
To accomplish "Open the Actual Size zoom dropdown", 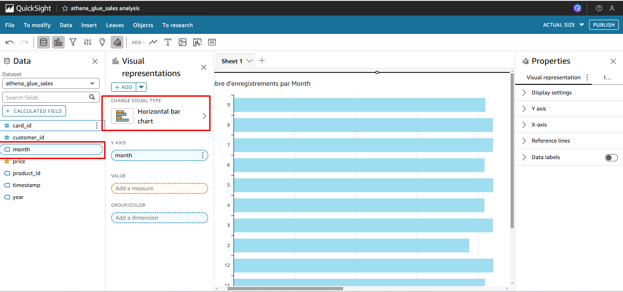I will pyautogui.click(x=563, y=25).
